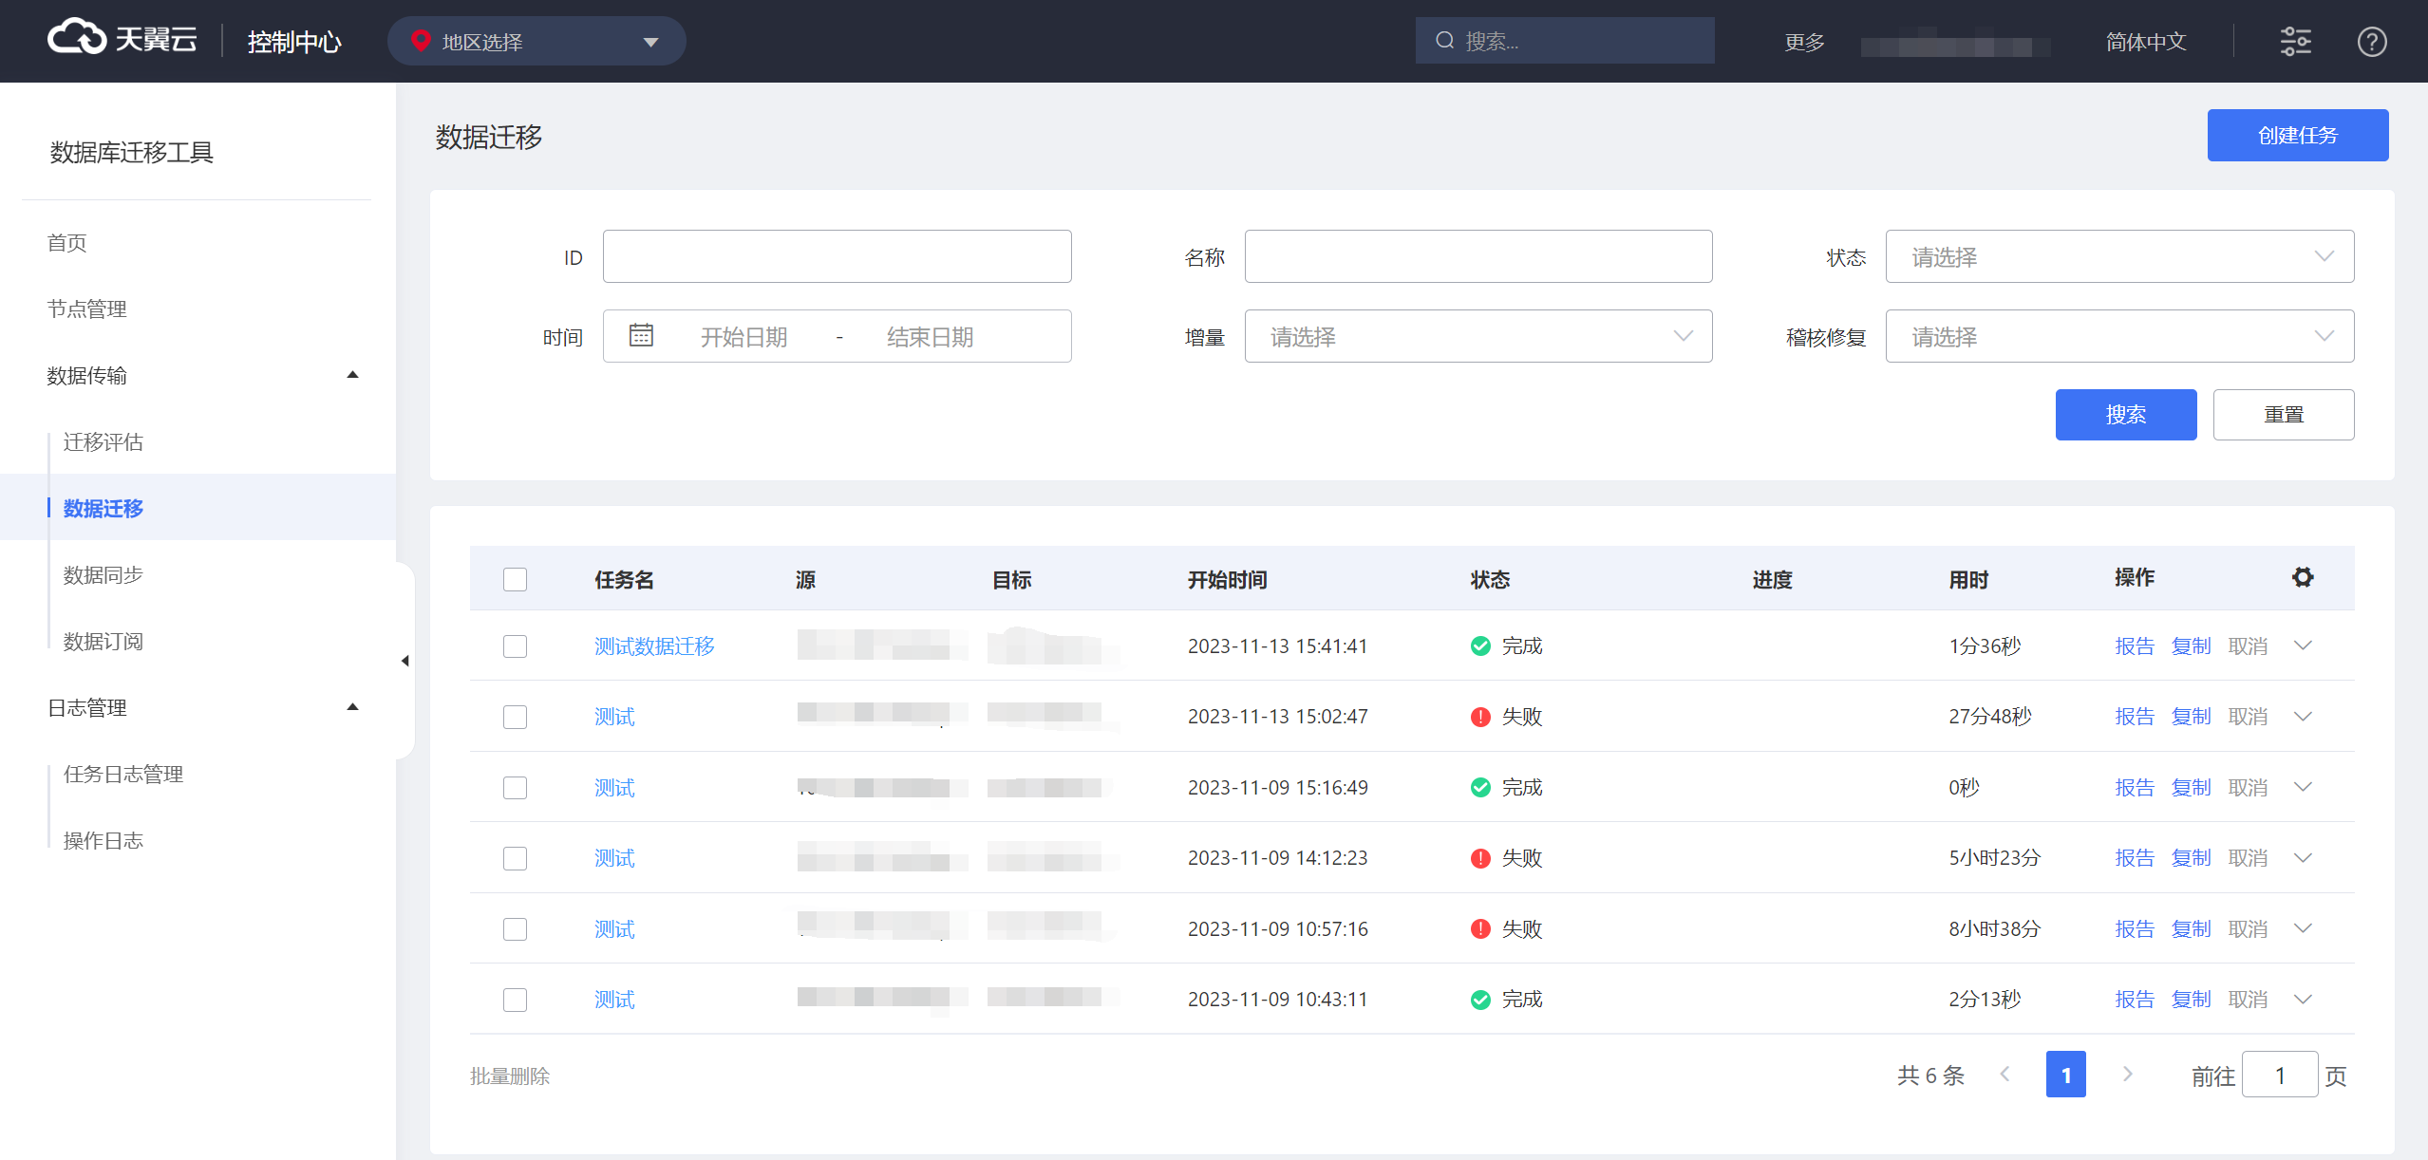Toggle the select-all checkbox in table header
The image size is (2428, 1160).
point(515,580)
